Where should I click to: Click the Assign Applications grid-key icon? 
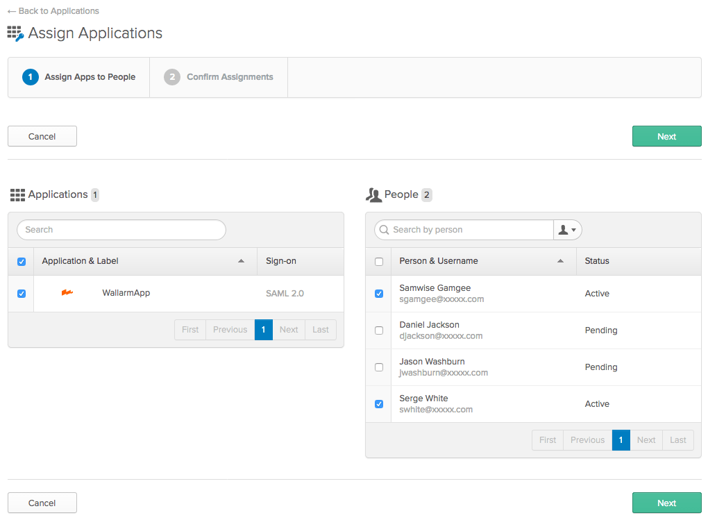(15, 33)
